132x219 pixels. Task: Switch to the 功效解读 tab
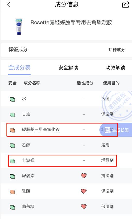(115, 68)
